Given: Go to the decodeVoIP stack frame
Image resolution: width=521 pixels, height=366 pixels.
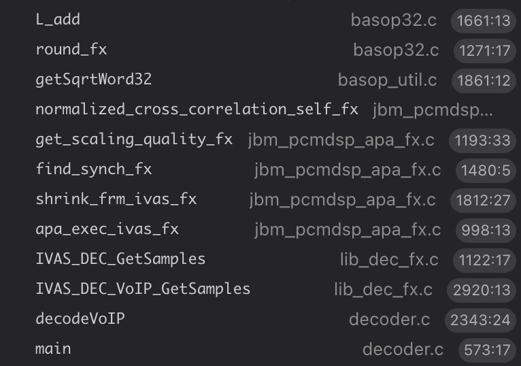Looking at the screenshot, I should (x=80, y=318).
